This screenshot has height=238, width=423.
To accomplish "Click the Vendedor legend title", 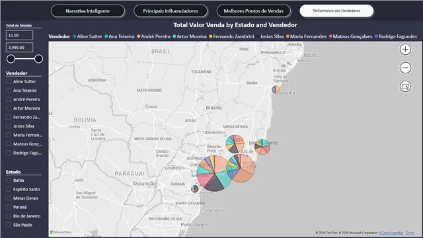I will click(x=59, y=36).
